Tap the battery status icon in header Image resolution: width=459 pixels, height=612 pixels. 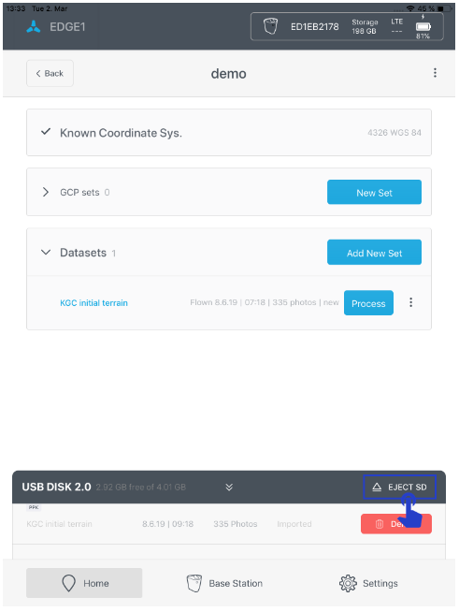click(423, 27)
